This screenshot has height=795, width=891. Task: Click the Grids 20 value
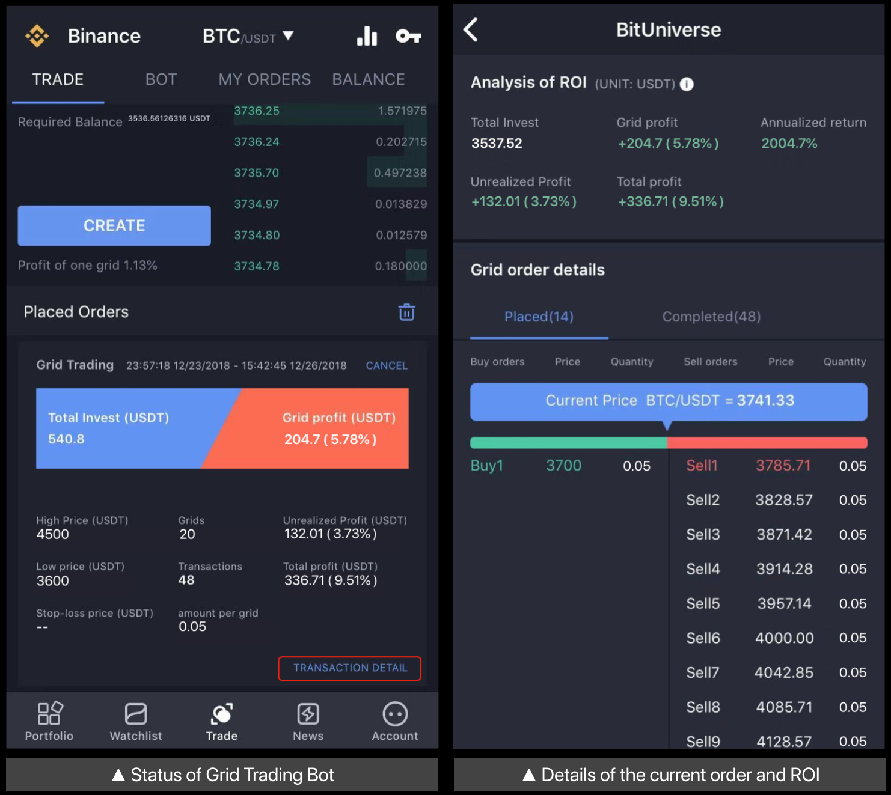(187, 534)
